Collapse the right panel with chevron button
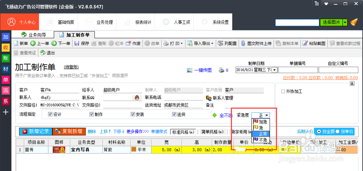363x171 pixels. 352,84
